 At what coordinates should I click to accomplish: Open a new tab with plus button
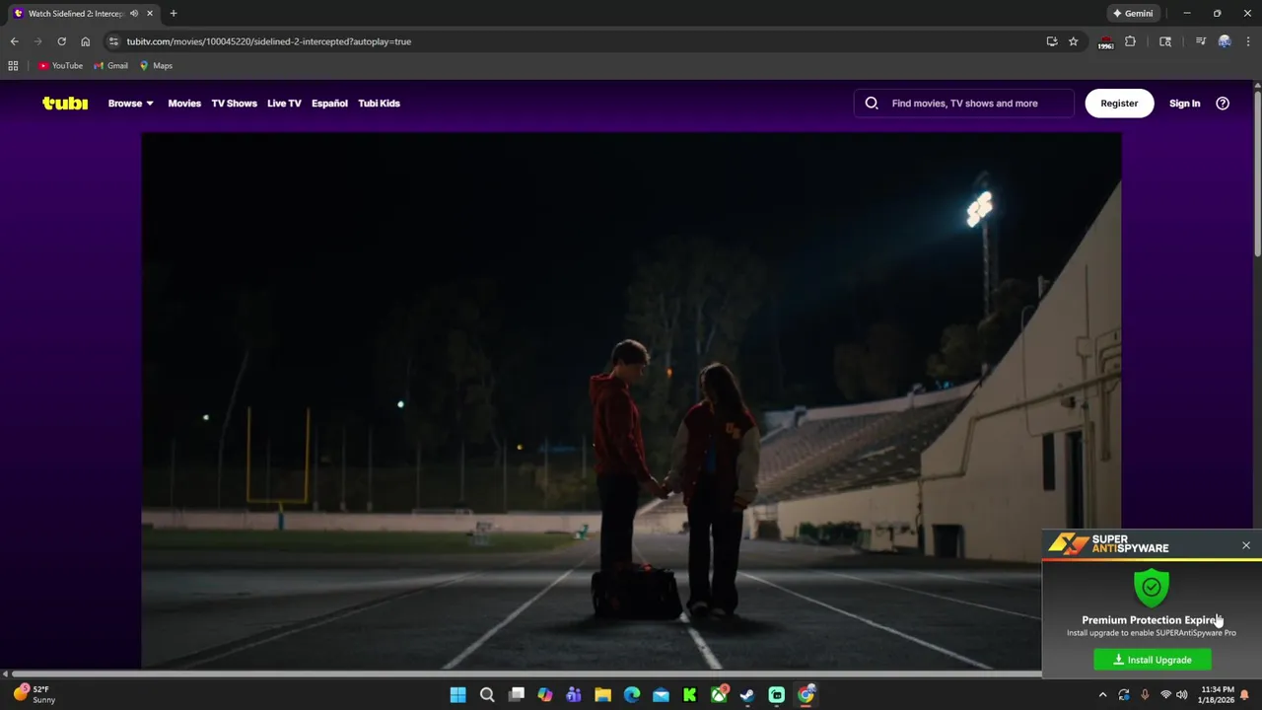point(174,14)
